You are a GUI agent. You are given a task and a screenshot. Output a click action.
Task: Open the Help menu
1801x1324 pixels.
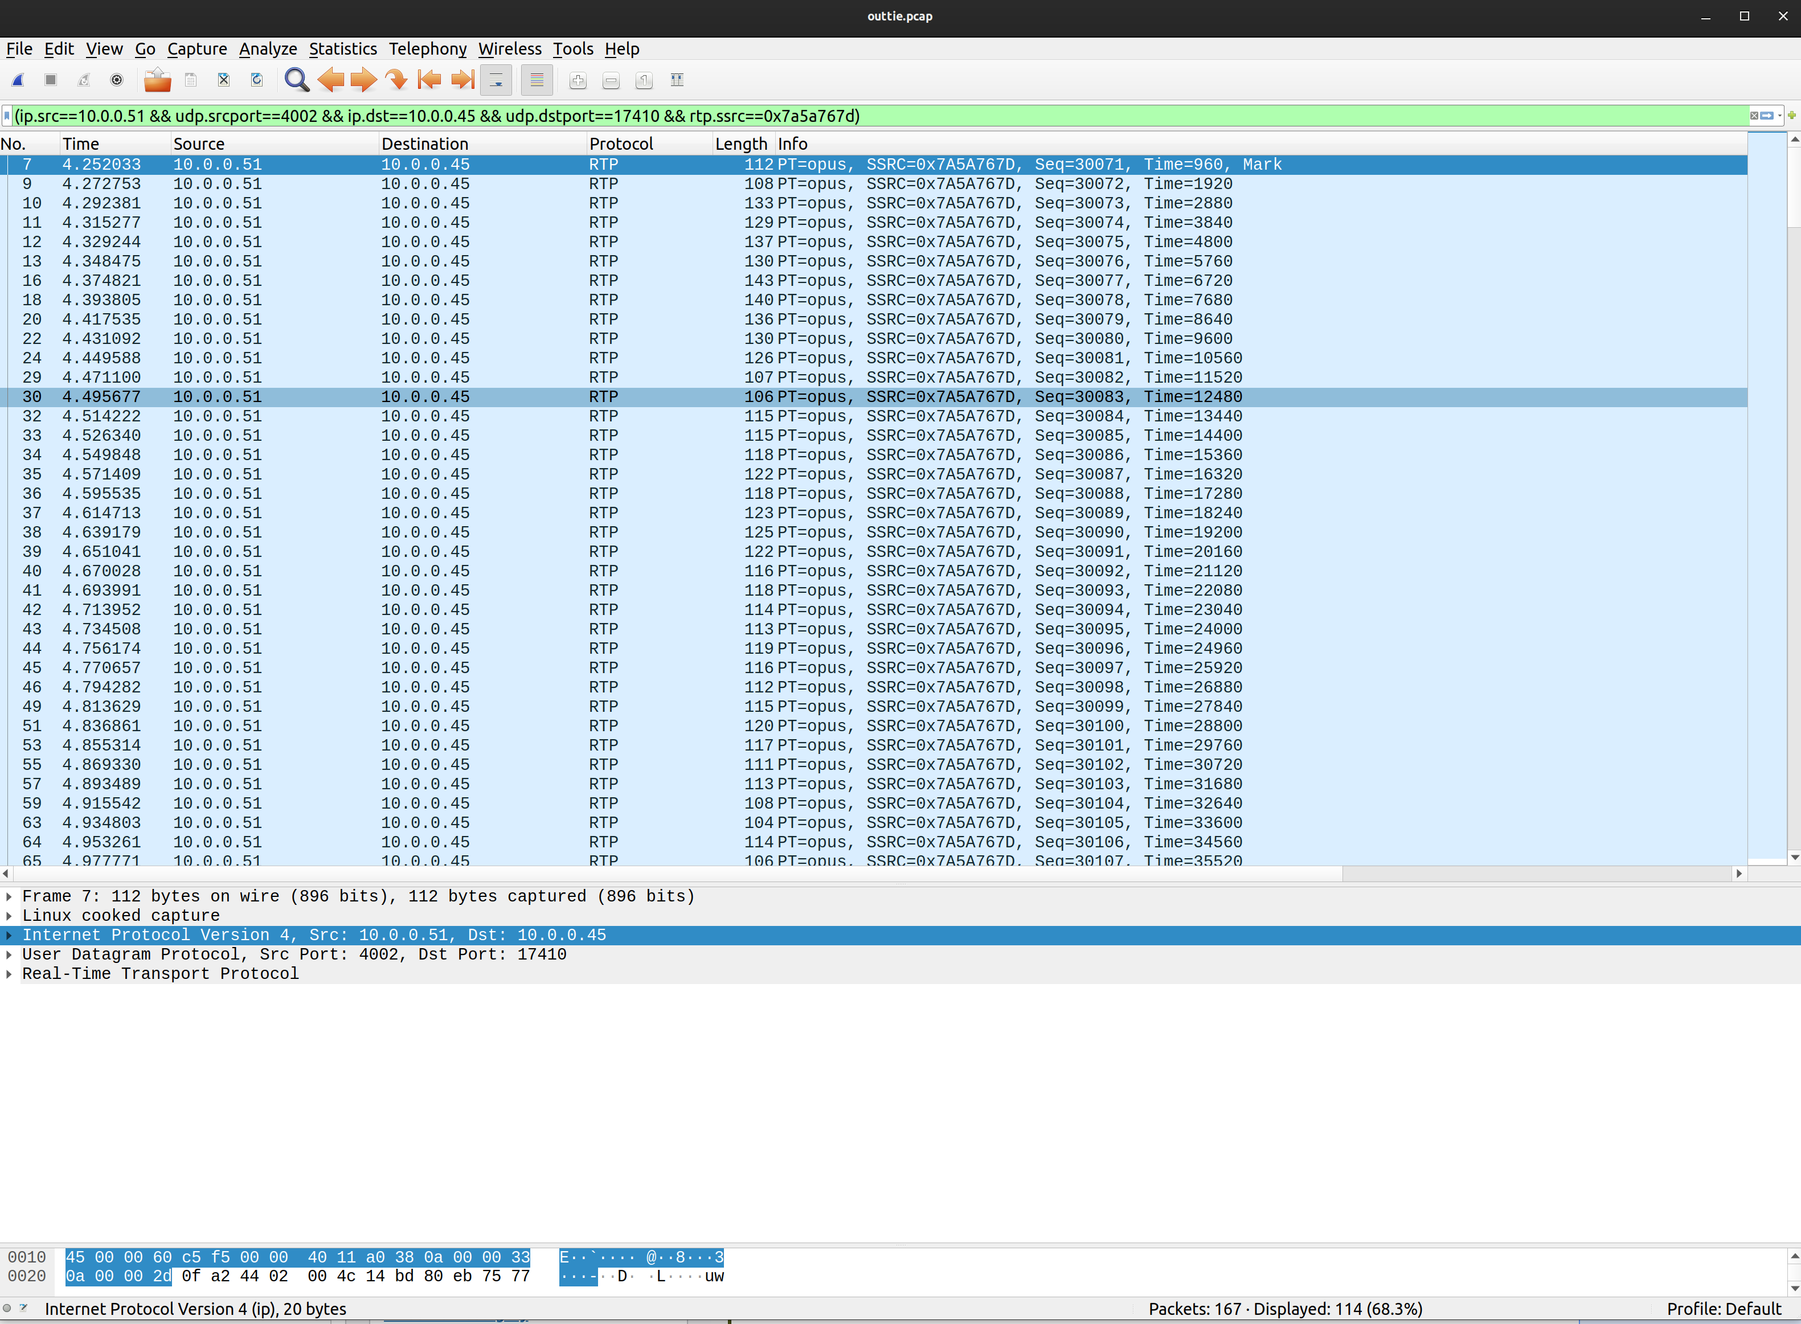(622, 49)
